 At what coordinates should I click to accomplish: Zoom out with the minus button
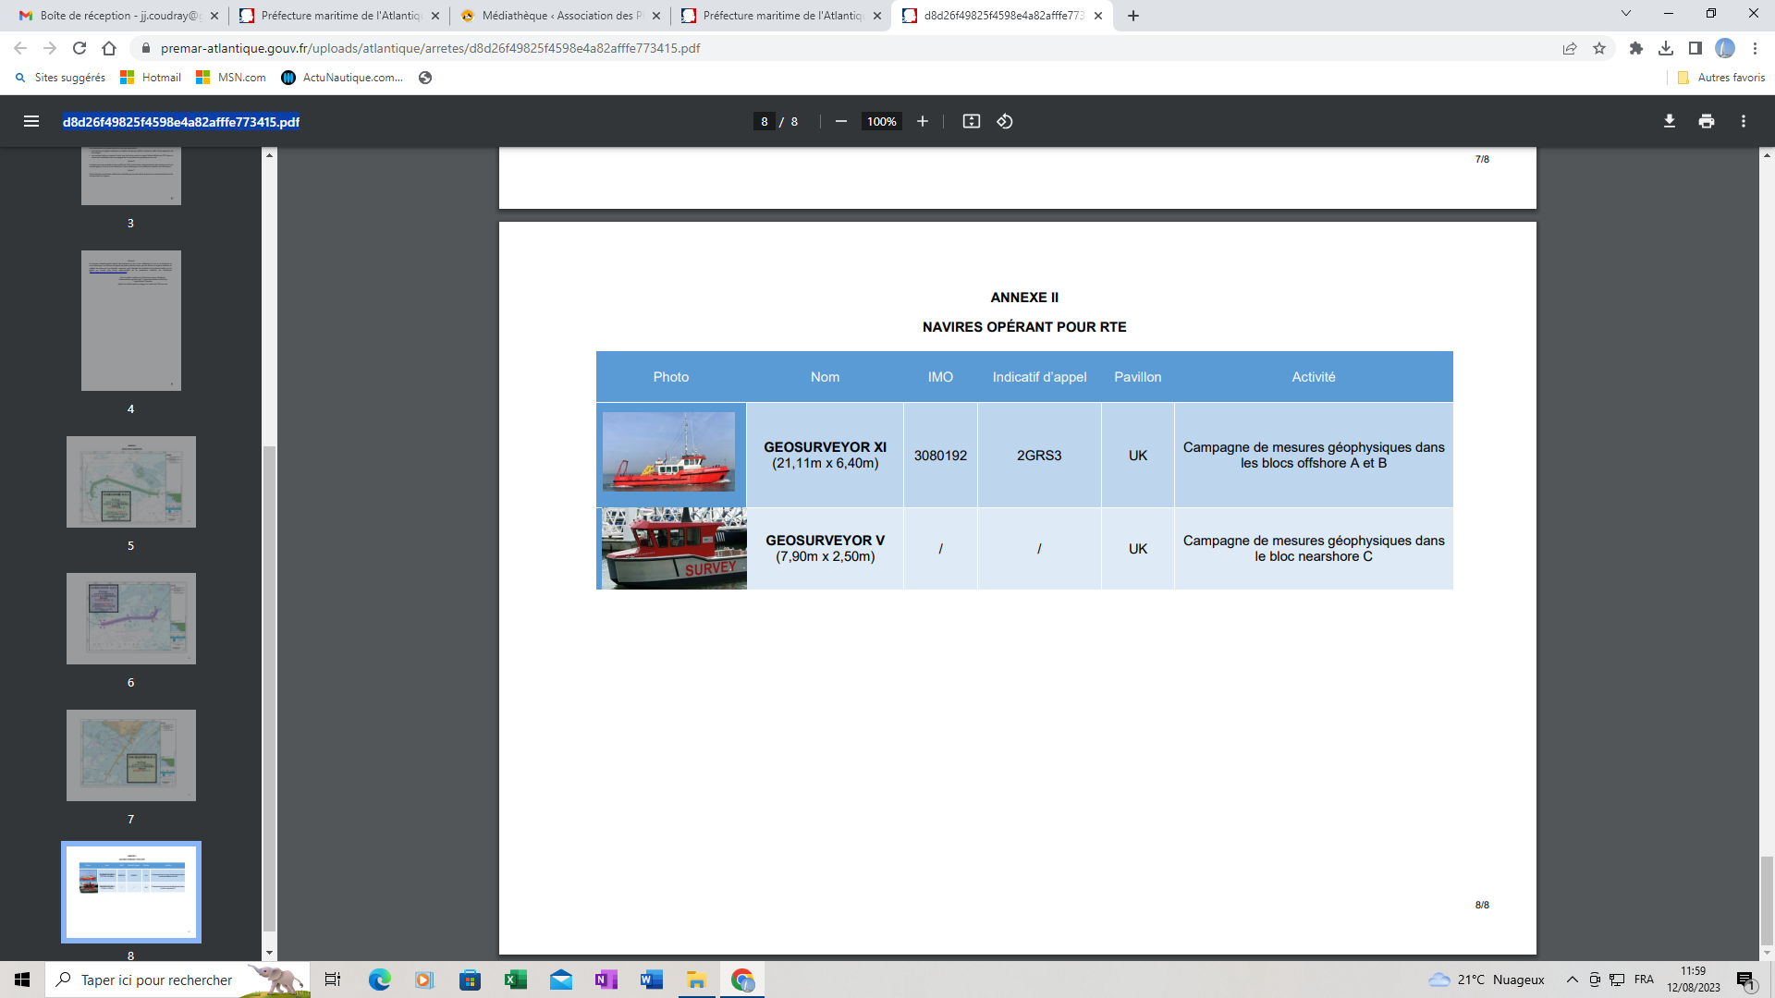tap(840, 121)
